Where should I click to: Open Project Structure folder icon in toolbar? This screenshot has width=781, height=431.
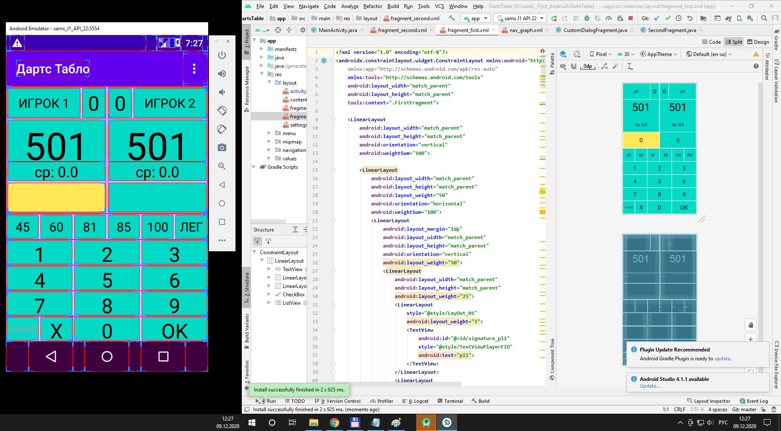click(703, 18)
